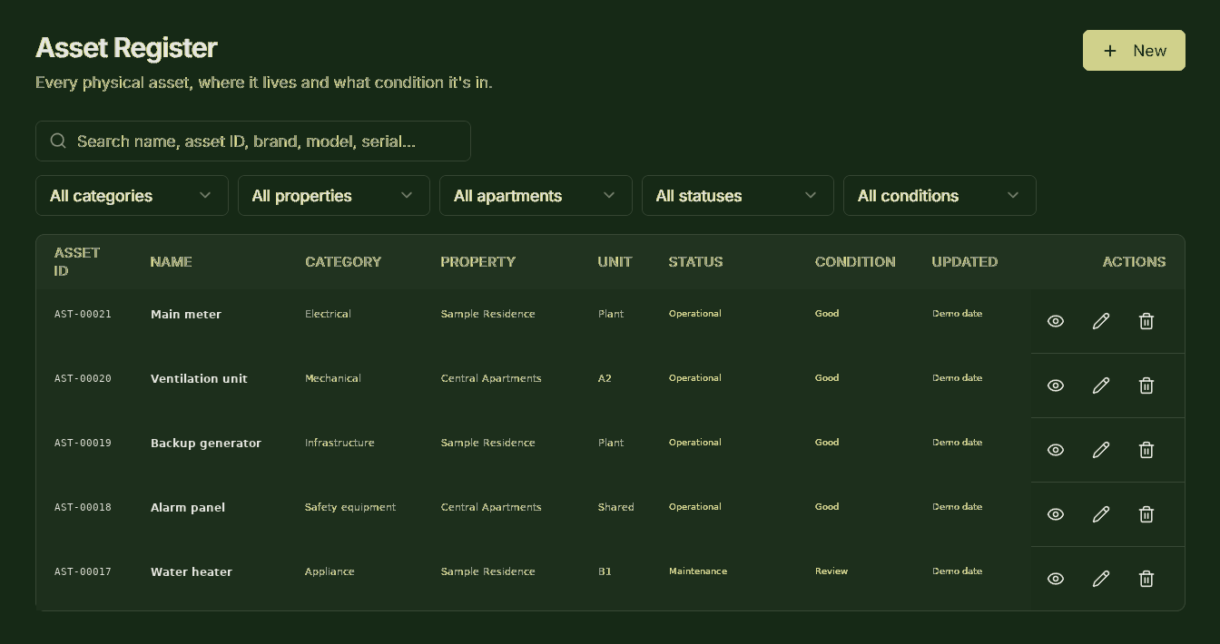Click the Appliance category cell

[x=330, y=571]
